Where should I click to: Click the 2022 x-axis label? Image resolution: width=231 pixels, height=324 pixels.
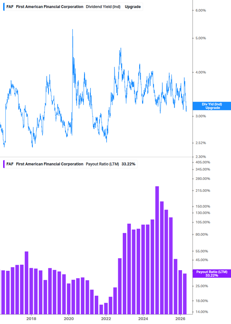click(x=106, y=319)
